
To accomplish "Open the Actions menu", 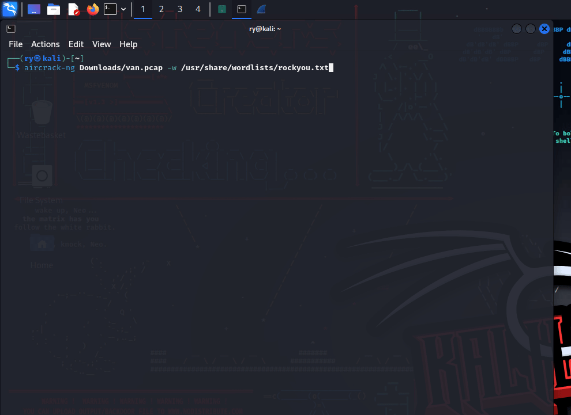I will 45,44.
